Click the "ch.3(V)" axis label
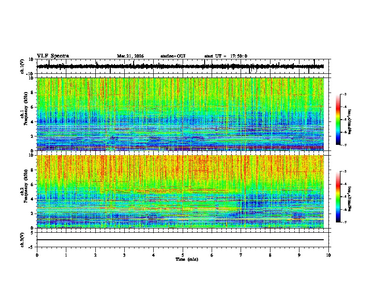Image resolution: width=370 pixels, height=286 pixels. click(22, 240)
